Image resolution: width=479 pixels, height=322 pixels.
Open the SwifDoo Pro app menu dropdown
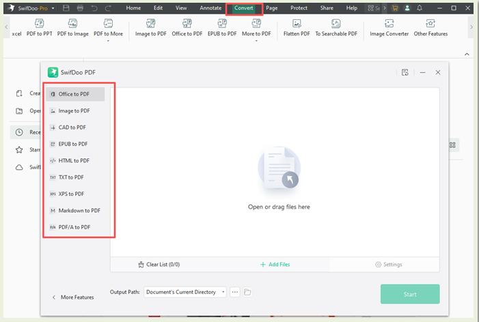(x=53, y=8)
